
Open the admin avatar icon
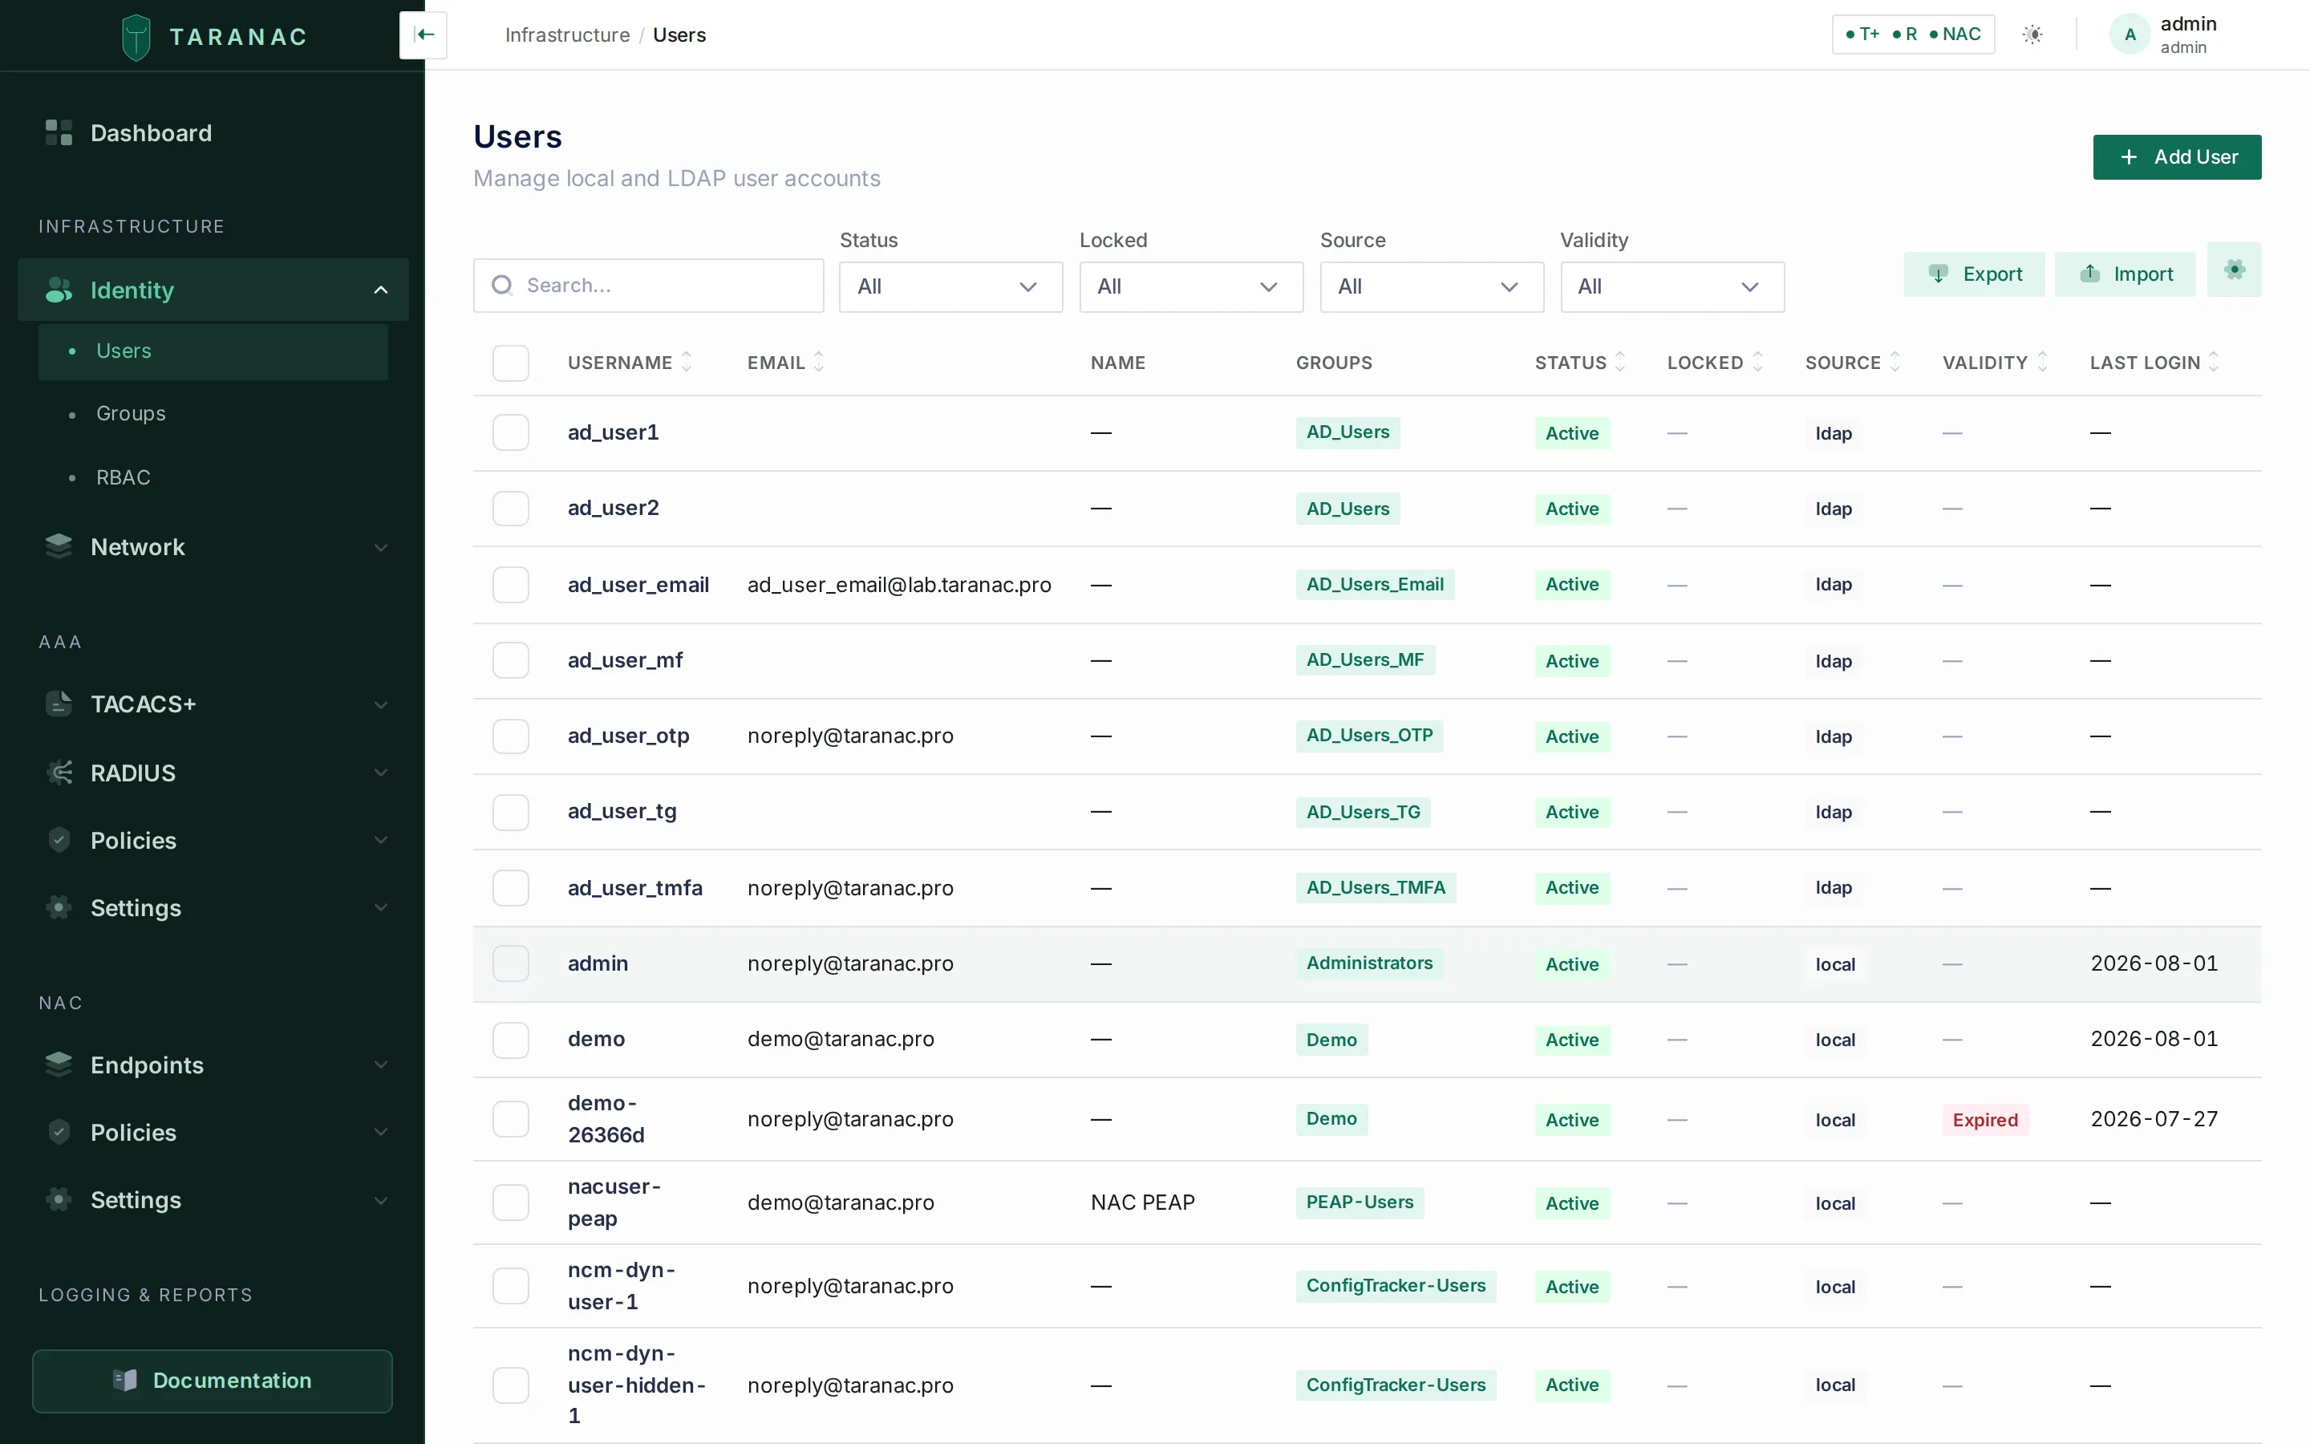pos(2130,34)
